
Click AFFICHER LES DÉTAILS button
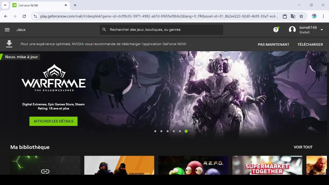tap(53, 121)
